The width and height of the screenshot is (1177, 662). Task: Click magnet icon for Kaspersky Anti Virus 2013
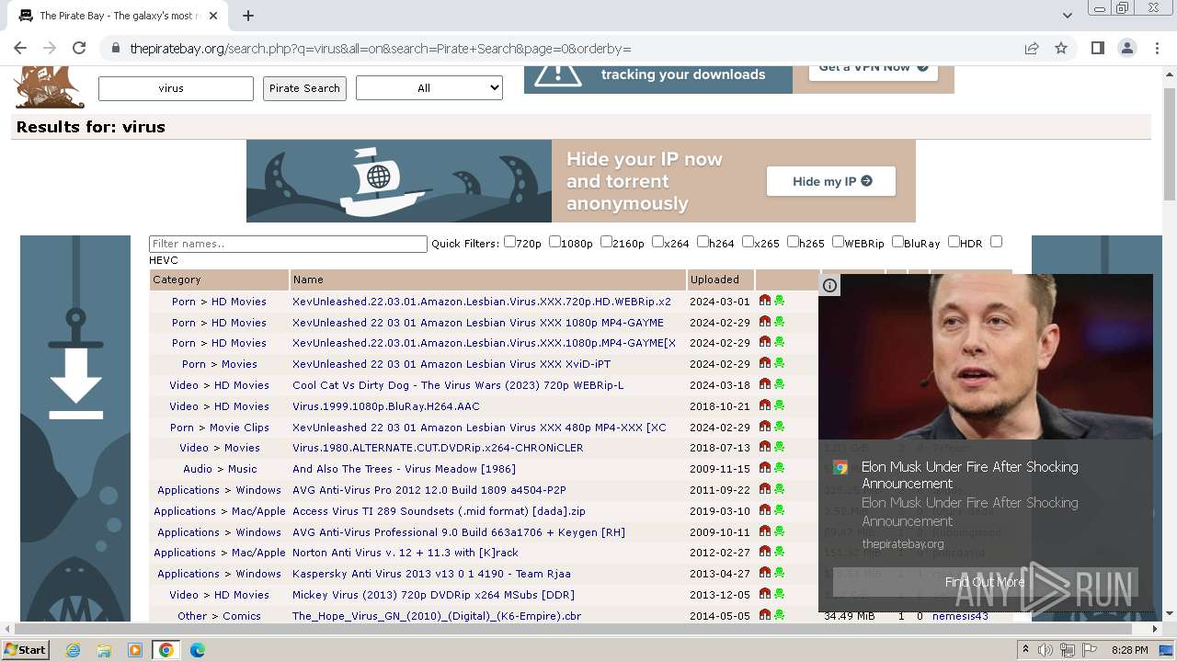tap(765, 573)
